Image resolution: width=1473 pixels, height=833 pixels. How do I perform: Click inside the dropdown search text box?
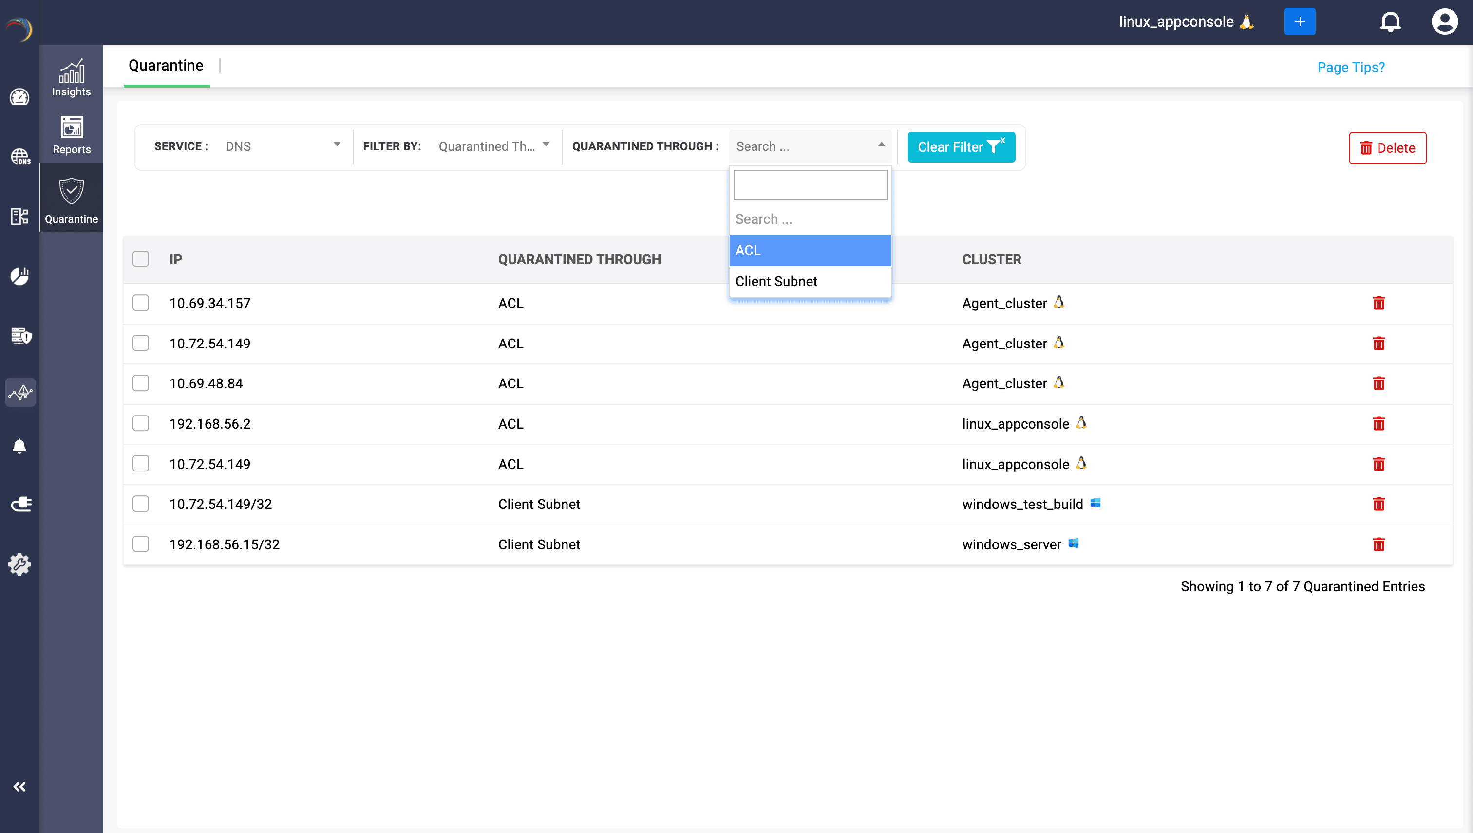click(x=809, y=185)
